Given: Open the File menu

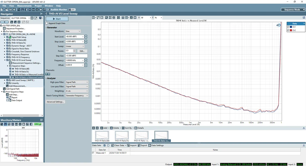Looking at the screenshot, I should tap(4, 6).
